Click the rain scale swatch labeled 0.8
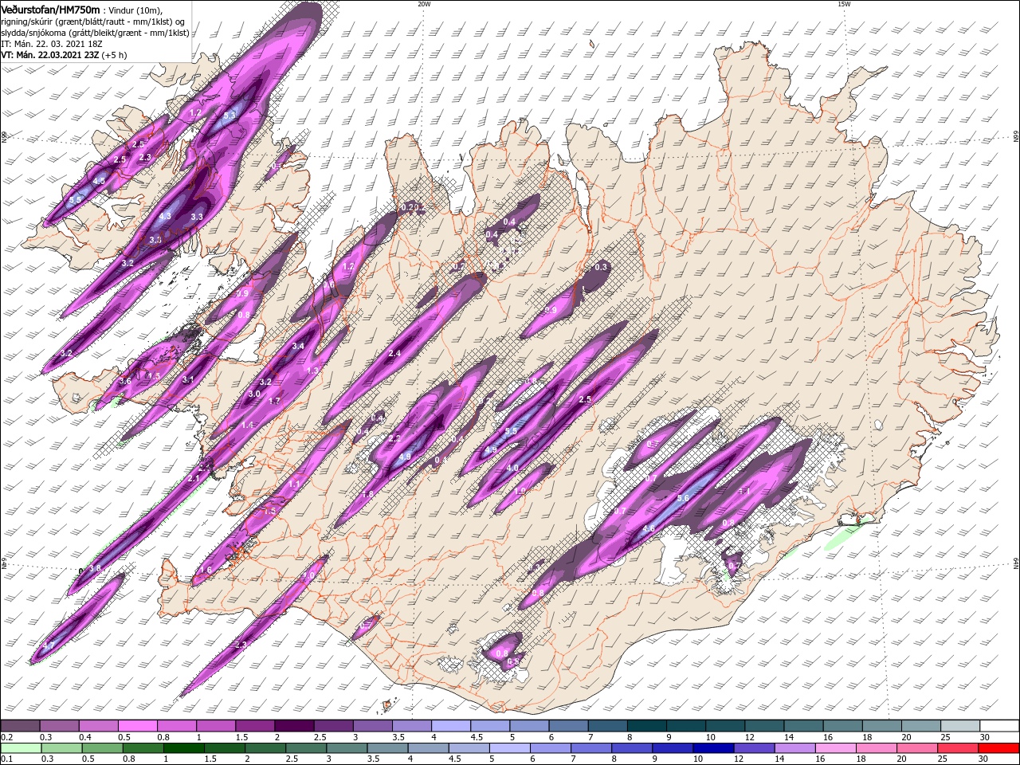Image resolution: width=1020 pixels, height=765 pixels. point(143,748)
